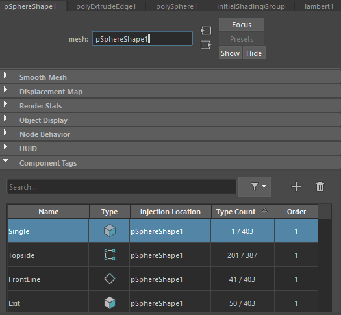This screenshot has width=341, height=315.
Task: Switch to the polyExtrudeEdge1 tab
Action: coord(106,6)
